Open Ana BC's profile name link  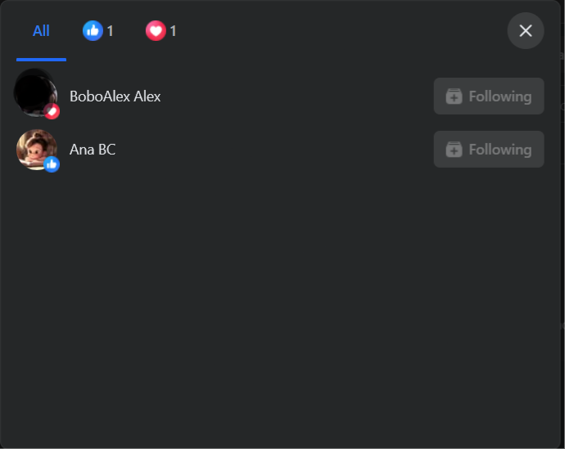[x=93, y=150]
